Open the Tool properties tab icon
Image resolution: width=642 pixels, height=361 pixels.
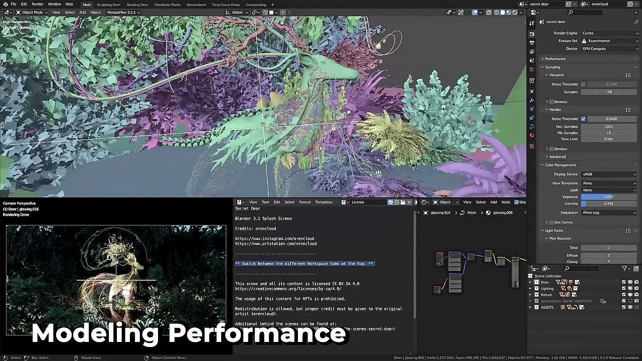pos(532,24)
